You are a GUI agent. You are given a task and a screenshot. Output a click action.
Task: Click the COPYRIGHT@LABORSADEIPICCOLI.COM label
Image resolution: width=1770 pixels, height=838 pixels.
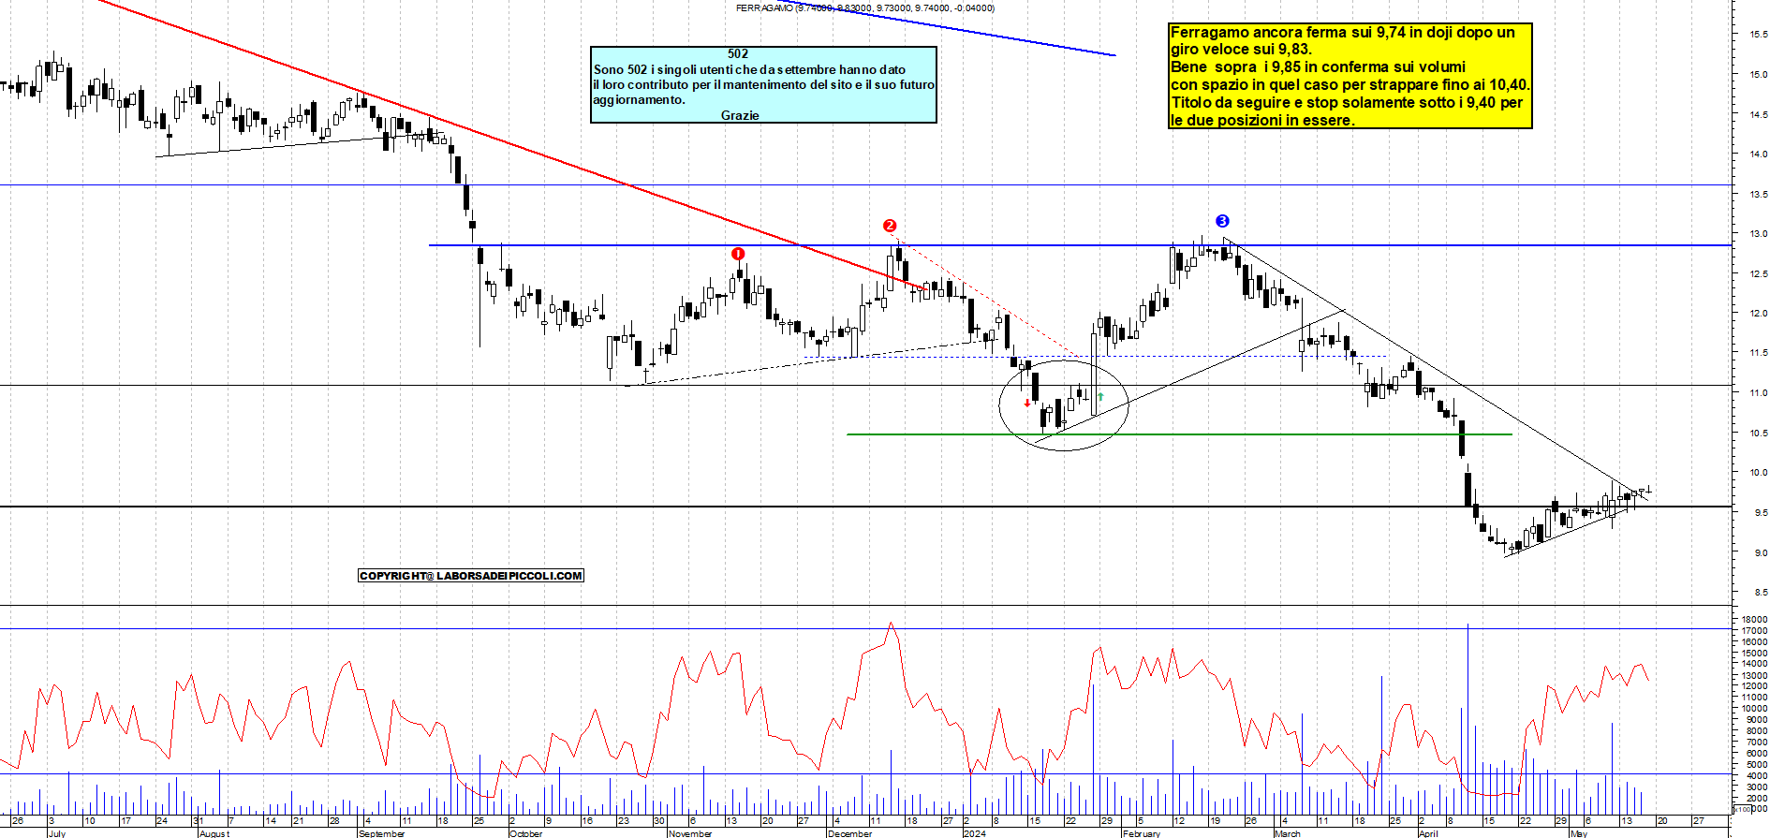tap(471, 576)
